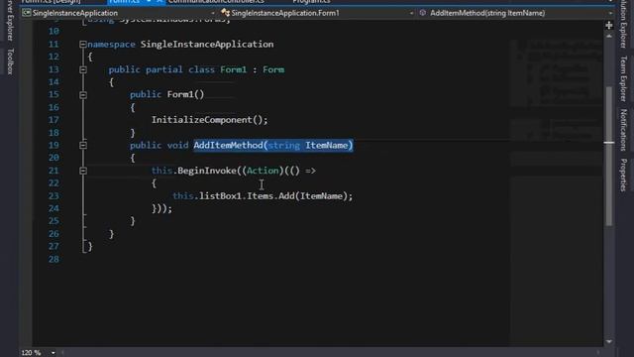This screenshot has width=634, height=357.
Task: Click the project icon beside SingleInstanceApplication dropdown
Action: click(27, 13)
